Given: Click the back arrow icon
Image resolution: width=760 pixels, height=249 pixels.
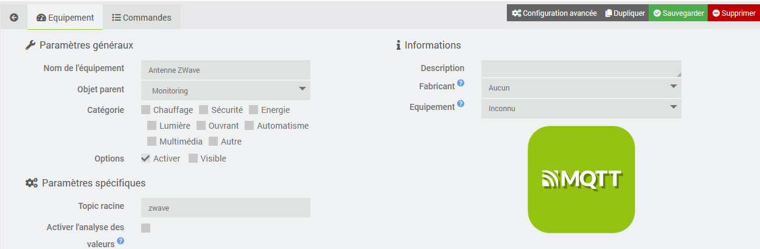Looking at the screenshot, I should click(x=14, y=18).
